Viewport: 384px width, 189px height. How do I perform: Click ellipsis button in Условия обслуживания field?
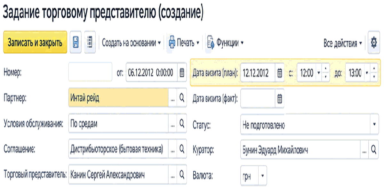click(x=173, y=124)
